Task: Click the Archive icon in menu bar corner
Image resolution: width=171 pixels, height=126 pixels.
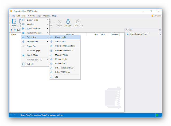Action: coord(153,16)
